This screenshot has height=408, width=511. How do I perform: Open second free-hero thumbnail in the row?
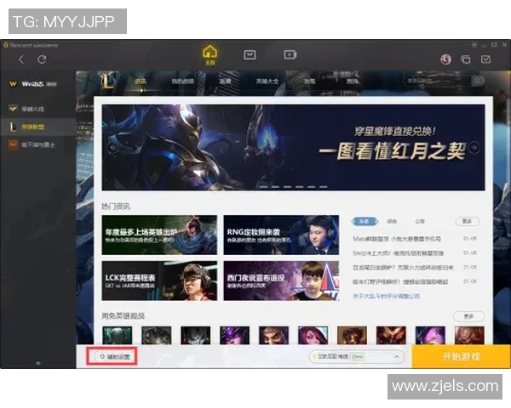[157, 335]
